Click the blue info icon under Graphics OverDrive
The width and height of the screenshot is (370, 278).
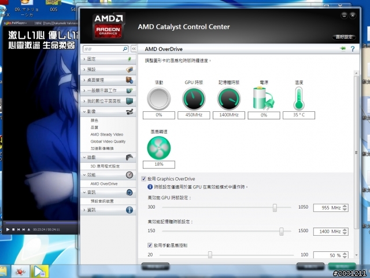coord(150,186)
